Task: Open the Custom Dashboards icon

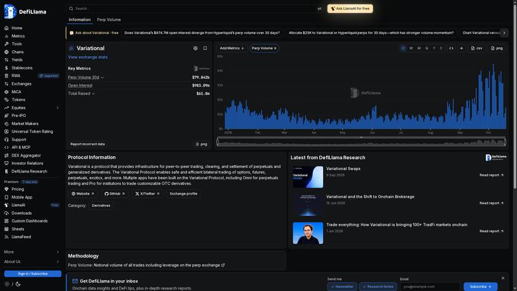Action: click(x=6, y=221)
